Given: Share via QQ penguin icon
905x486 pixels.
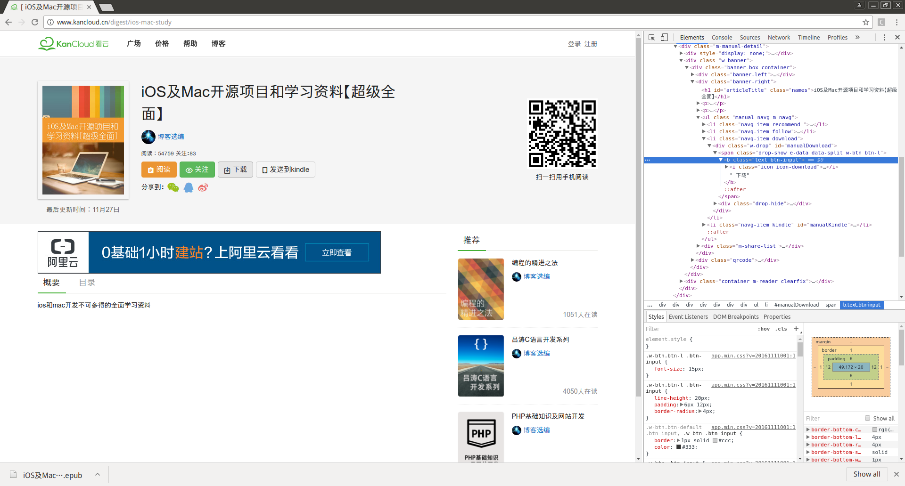Looking at the screenshot, I should pos(189,187).
